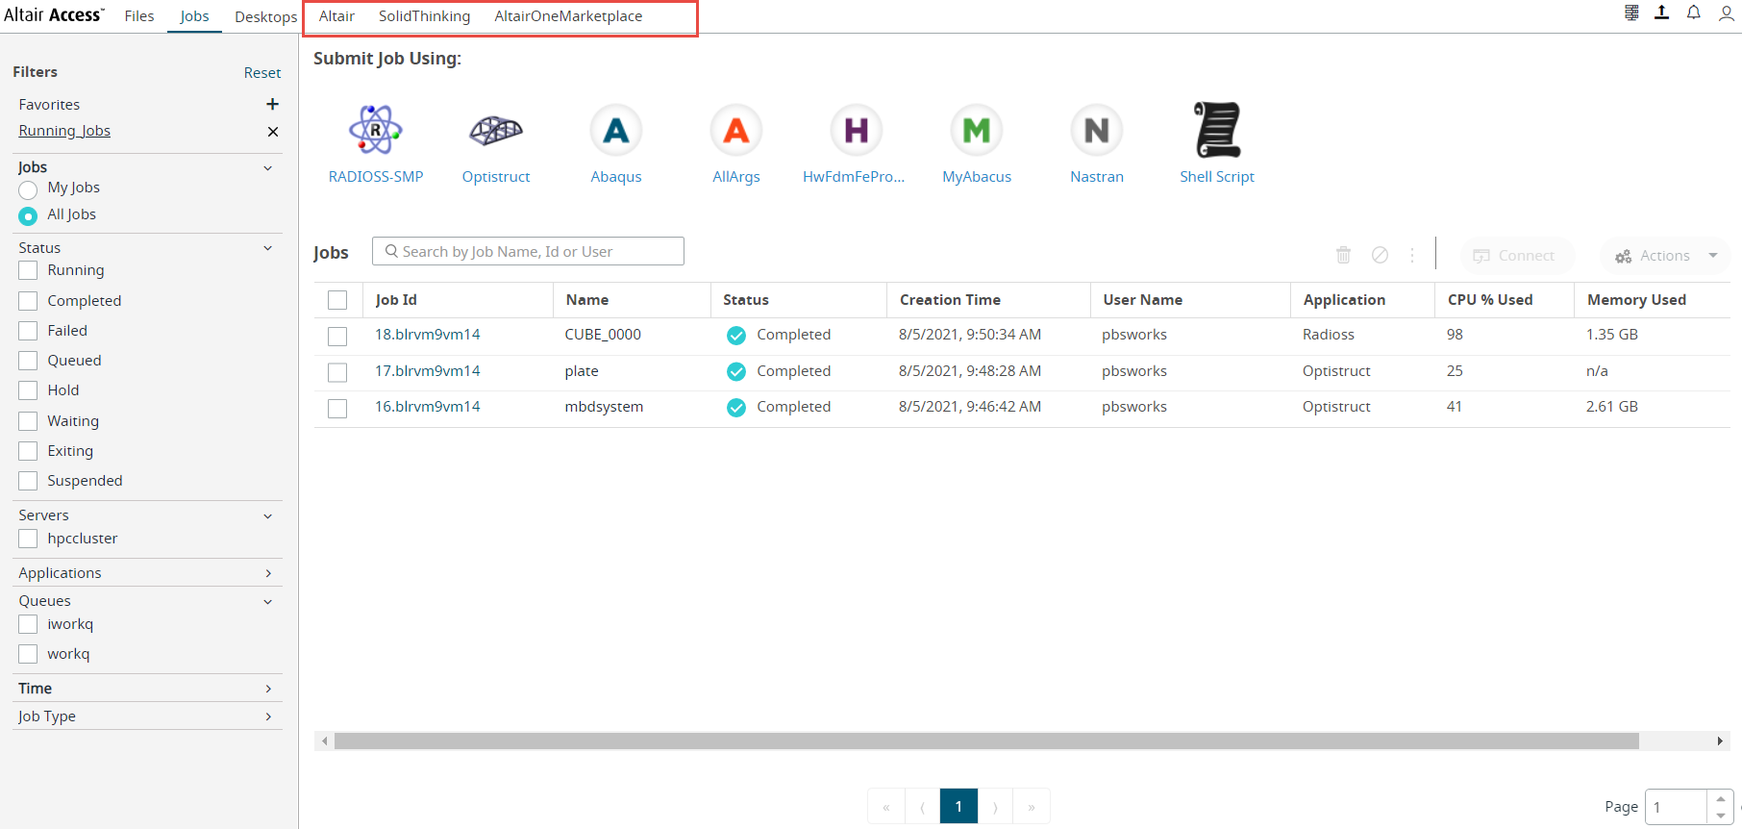Remove the Running_Jobs favorite
The width and height of the screenshot is (1742, 829).
(273, 132)
